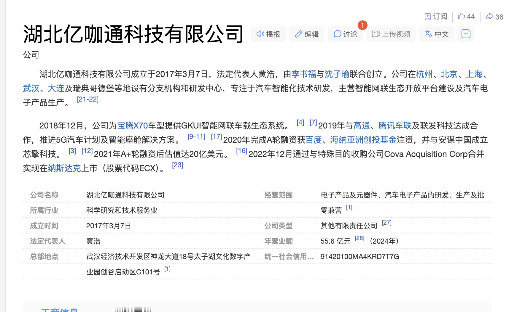This screenshot has height=312, width=509.
Task: Open reference [4] citation
Action: click(x=300, y=123)
